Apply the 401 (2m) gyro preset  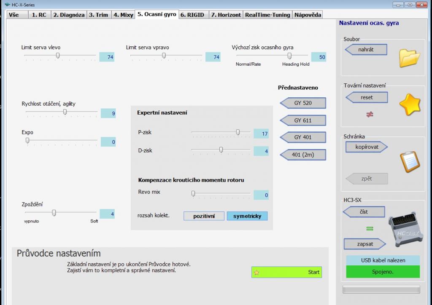click(x=303, y=155)
